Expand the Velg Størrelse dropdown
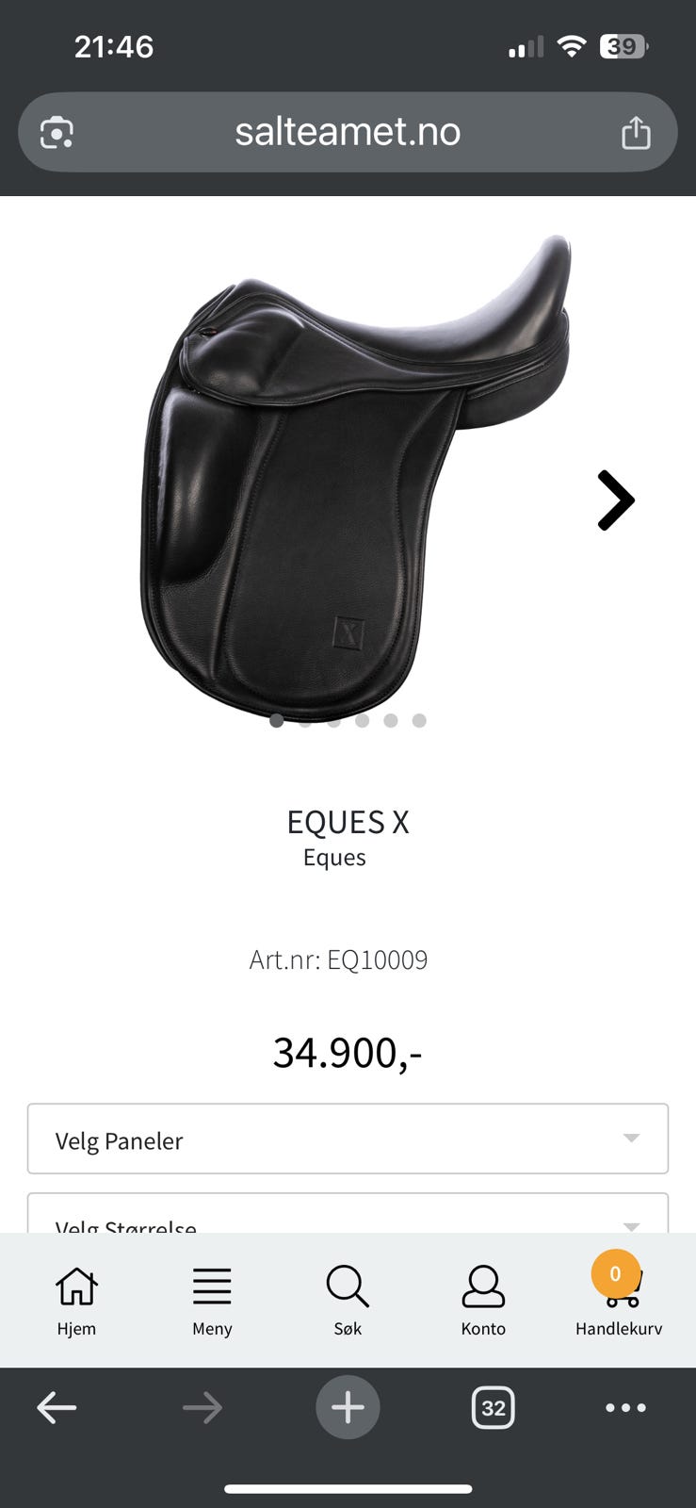 [348, 1214]
